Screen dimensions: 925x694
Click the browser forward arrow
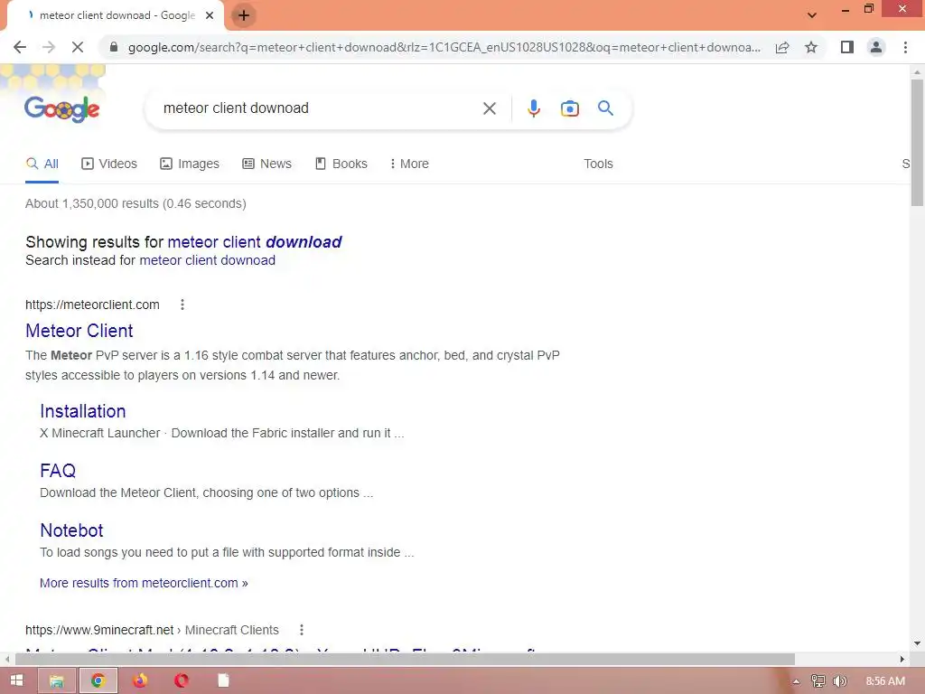[x=49, y=47]
